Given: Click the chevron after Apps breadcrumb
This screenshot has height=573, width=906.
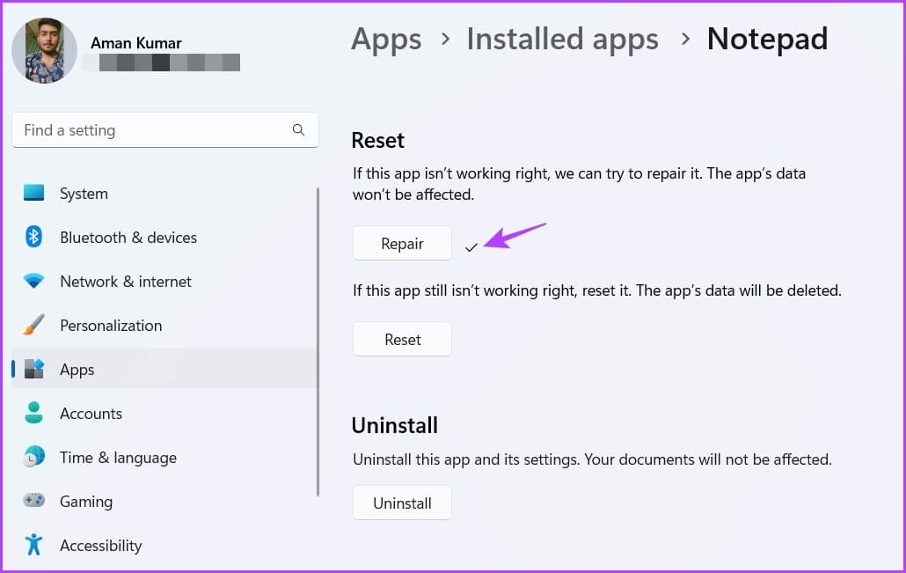Looking at the screenshot, I should tap(445, 40).
